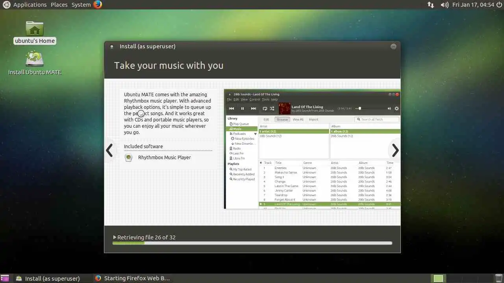Screen dimensions: 504x283
Task: Select the Install Ubuntu MATE desktop icon
Action: click(x=35, y=63)
